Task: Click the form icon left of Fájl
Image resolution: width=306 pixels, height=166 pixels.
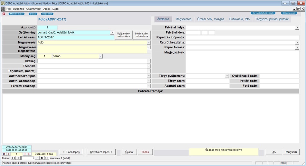Action: click(3, 9)
